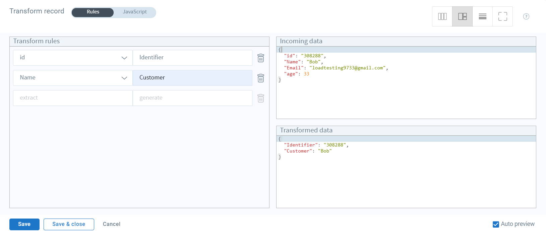
Task: Toggle fullscreen mode icon
Action: pyautogui.click(x=502, y=16)
